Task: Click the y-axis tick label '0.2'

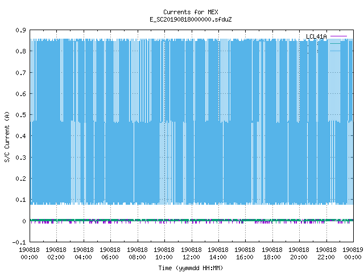Action: [x=20, y=179]
